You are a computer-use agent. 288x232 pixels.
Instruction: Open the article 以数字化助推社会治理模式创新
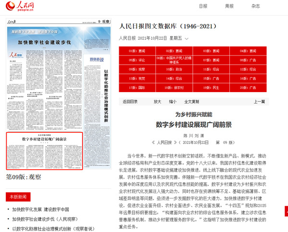53,229
